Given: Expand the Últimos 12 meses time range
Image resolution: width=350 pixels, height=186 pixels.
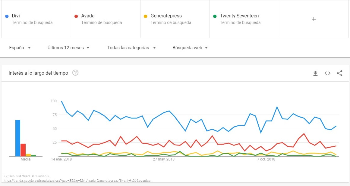Looking at the screenshot, I should click(x=68, y=48).
